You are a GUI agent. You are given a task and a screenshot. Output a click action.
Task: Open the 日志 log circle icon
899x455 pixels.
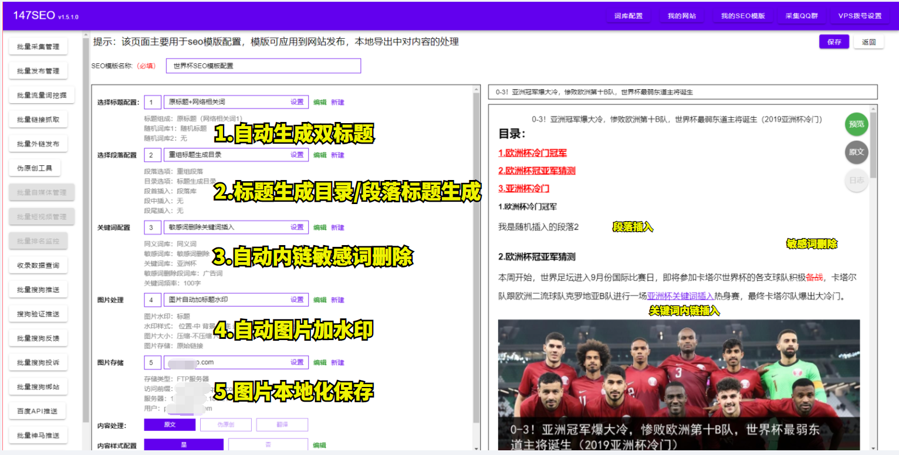[856, 181]
